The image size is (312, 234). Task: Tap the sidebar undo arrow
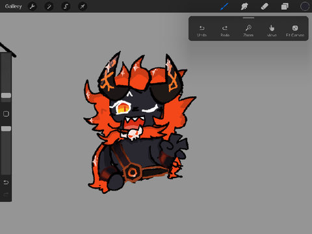(x=6, y=183)
